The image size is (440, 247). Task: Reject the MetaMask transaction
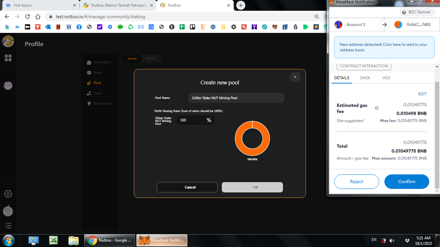(356, 181)
